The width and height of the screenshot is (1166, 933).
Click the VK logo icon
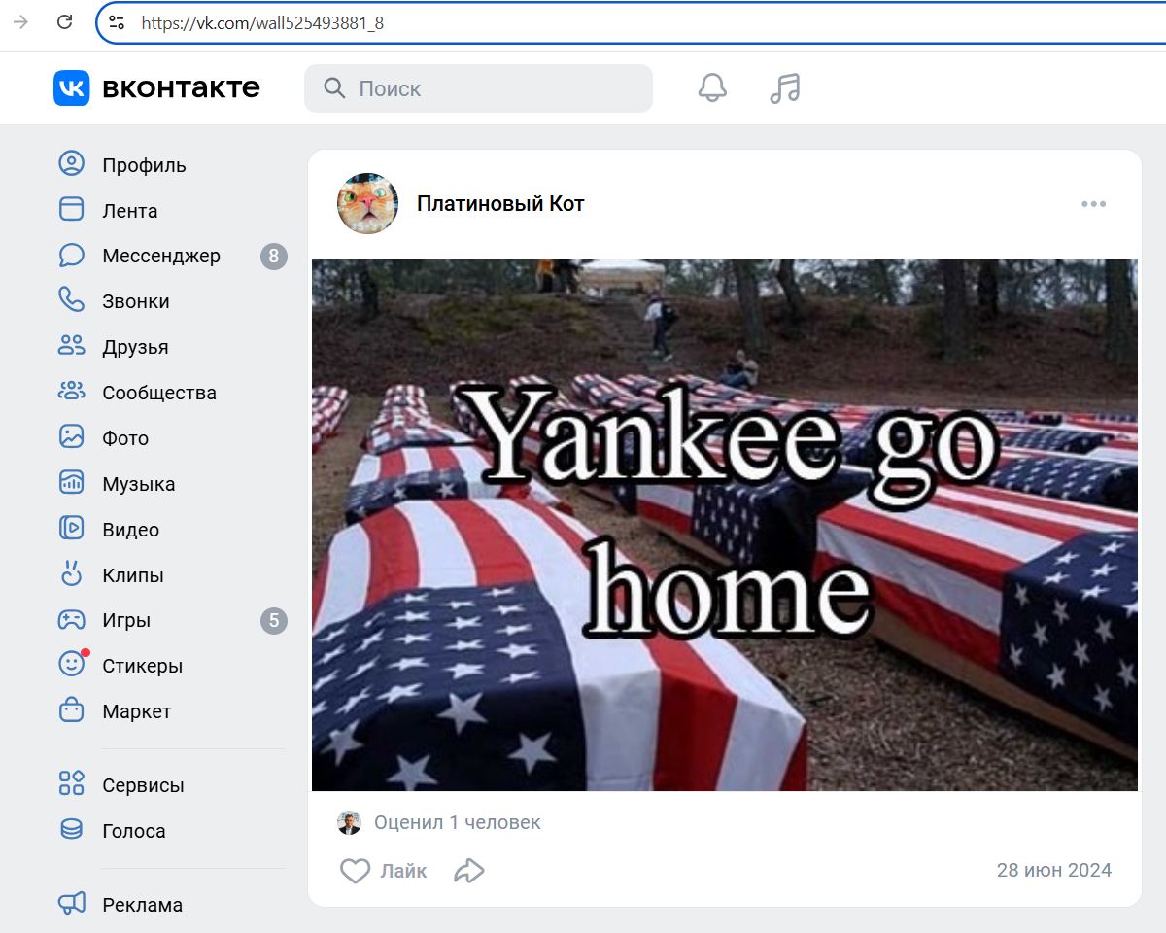point(71,88)
